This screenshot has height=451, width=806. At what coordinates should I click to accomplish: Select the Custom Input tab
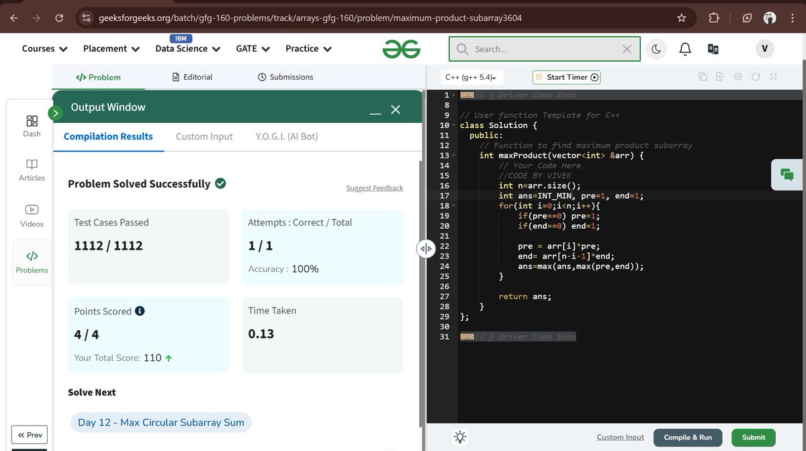(x=204, y=136)
